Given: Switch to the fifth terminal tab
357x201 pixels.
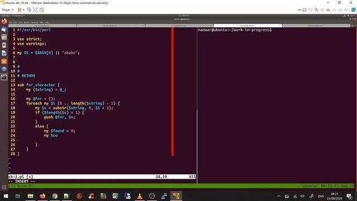Looking at the screenshot, I should pyautogui.click(x=316, y=26).
